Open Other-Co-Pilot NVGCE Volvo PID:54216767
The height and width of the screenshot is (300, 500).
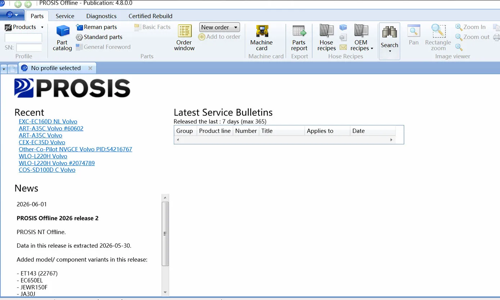[x=76, y=149]
